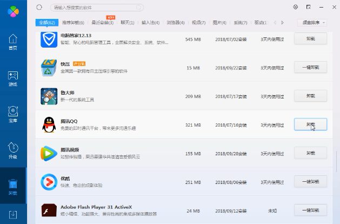Image resolution: width=340 pixels, height=224 pixels.
Task: Switch to the 聊天(1) tab
Action: (x=128, y=23)
